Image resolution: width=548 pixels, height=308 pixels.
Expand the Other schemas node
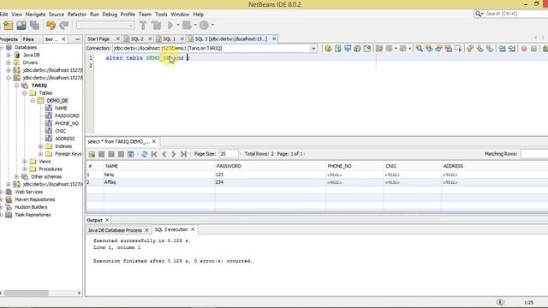(16, 177)
